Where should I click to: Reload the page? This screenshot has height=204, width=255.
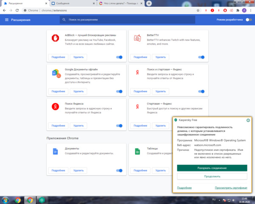17,10
